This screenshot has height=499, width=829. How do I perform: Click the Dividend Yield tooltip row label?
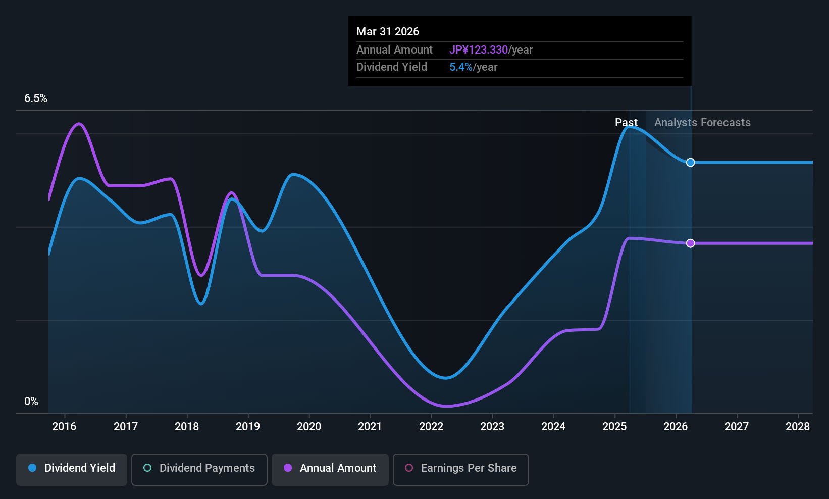tap(392, 67)
